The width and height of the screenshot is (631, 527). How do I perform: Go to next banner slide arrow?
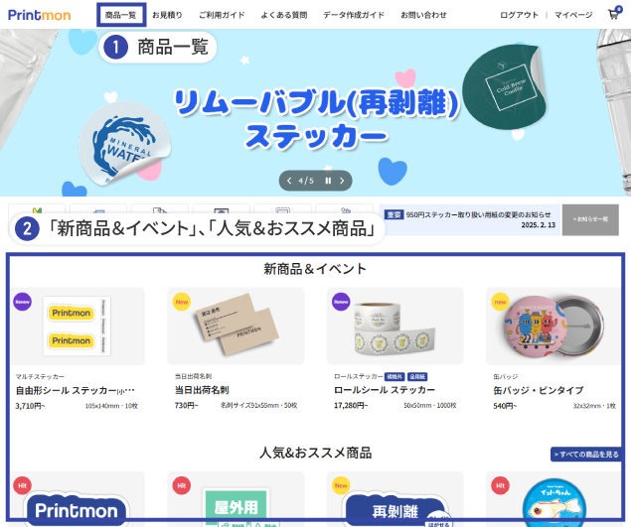pos(342,181)
